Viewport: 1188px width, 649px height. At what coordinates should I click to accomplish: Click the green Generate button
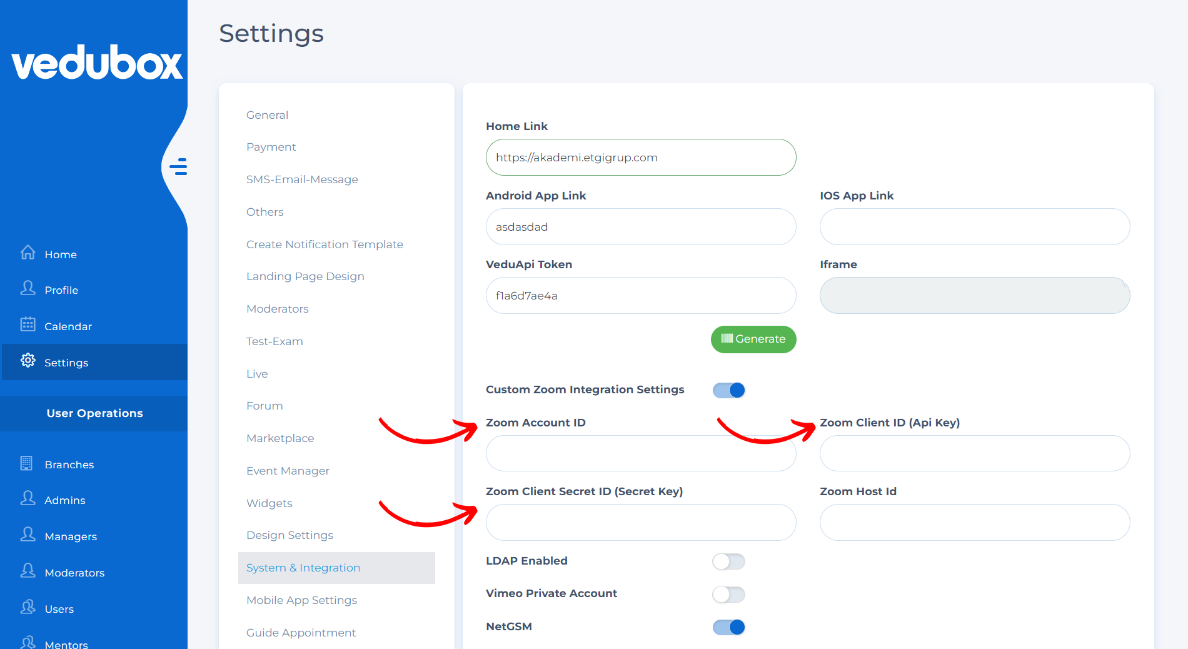coord(753,339)
